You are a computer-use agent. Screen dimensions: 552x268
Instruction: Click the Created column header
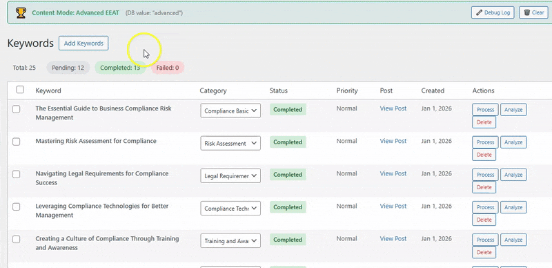click(x=433, y=90)
